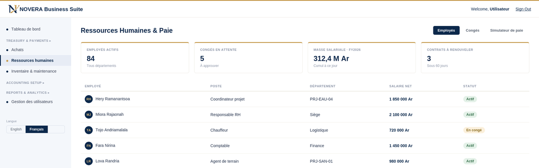Viewport: 539px width, 168px height.
Task: Click the Sign Out link
Action: click(523, 9)
